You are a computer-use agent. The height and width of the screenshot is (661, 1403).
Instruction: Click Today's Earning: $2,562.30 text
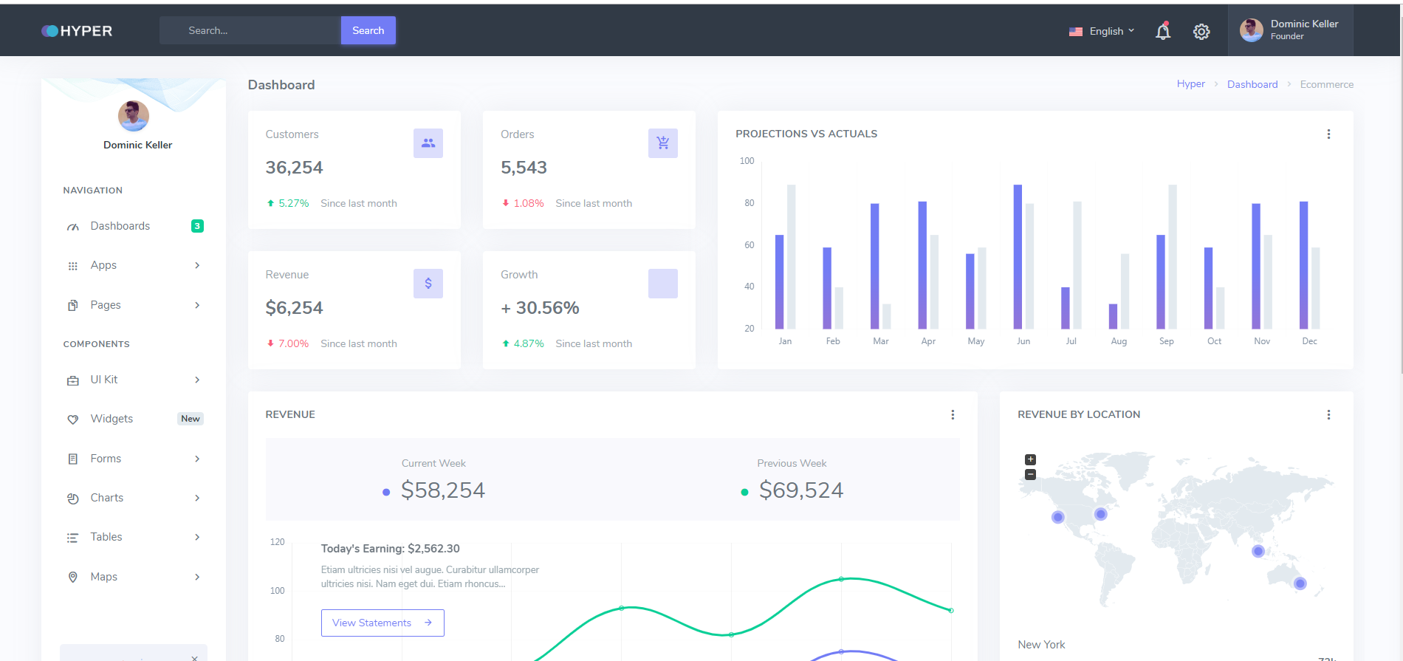point(390,549)
